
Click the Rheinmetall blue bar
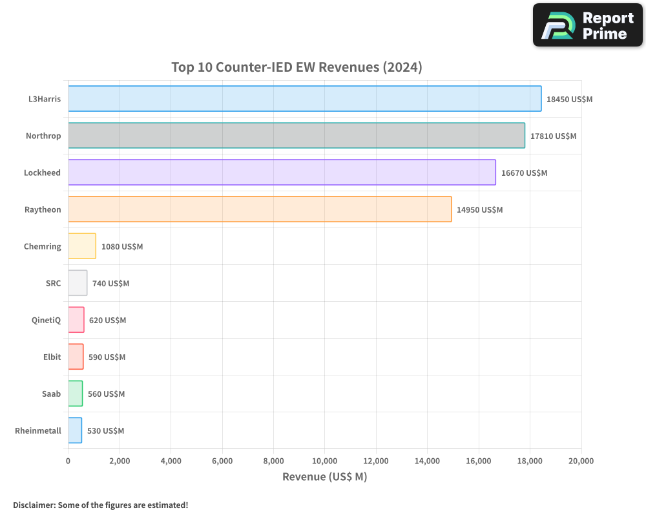click(x=74, y=430)
